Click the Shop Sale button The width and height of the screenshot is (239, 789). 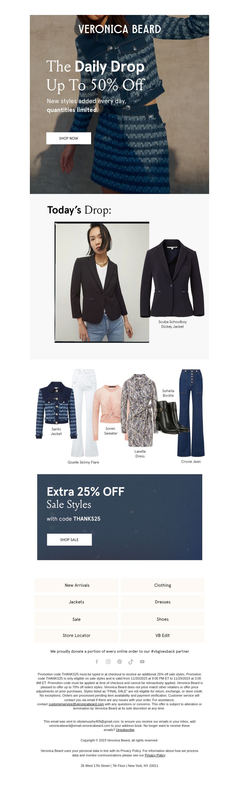69,540
